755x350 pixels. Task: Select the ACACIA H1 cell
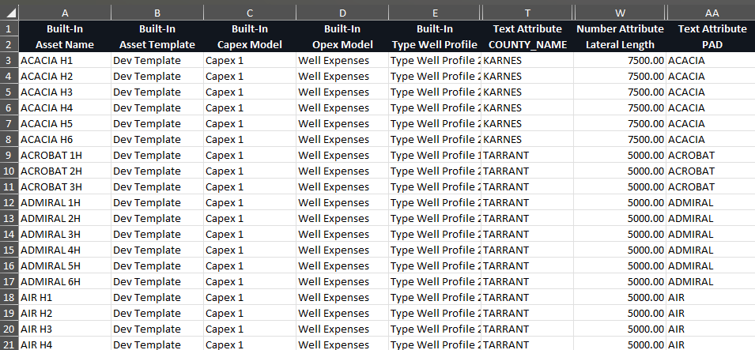coord(65,61)
